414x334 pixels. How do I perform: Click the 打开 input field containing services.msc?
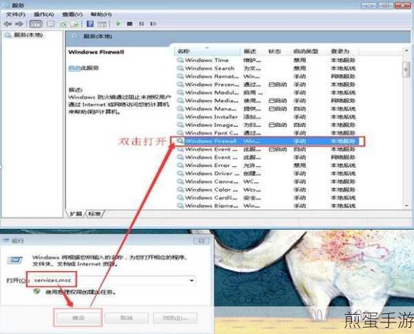click(112, 280)
